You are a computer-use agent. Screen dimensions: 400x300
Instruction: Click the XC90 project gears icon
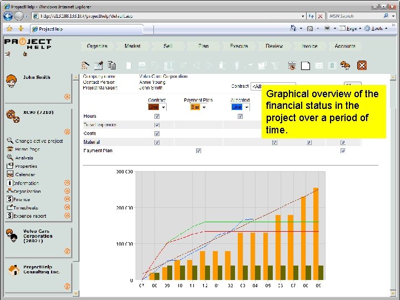click(x=13, y=116)
